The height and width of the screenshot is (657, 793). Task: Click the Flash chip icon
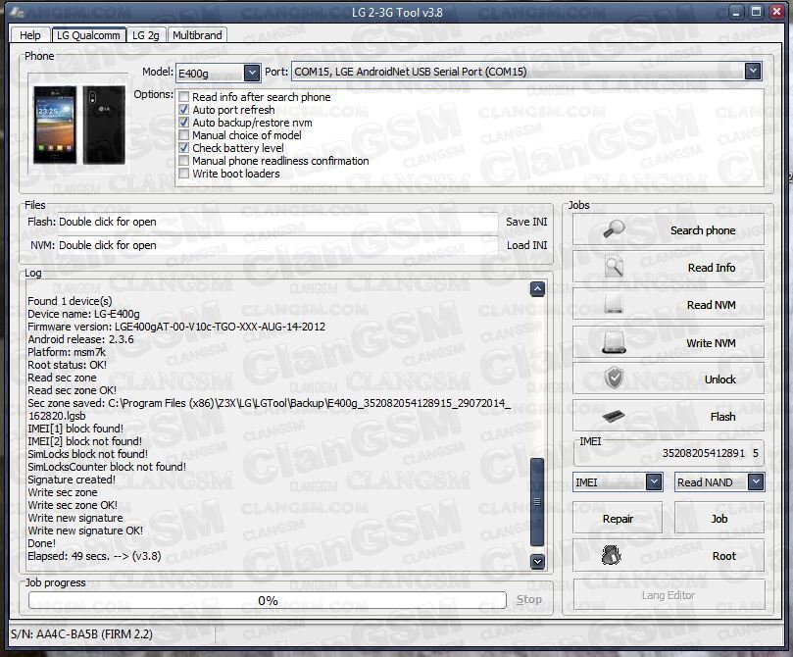tap(614, 416)
